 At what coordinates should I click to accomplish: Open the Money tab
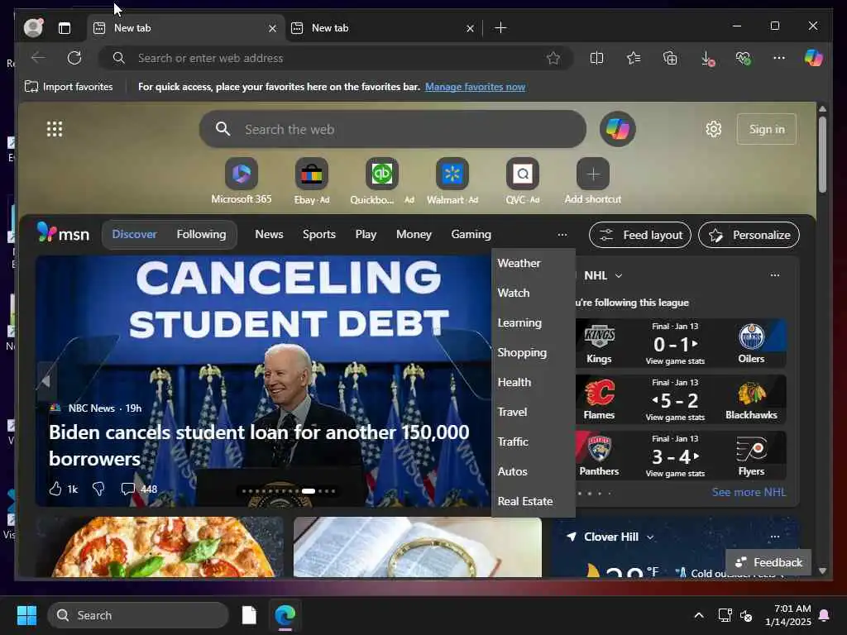tap(414, 234)
